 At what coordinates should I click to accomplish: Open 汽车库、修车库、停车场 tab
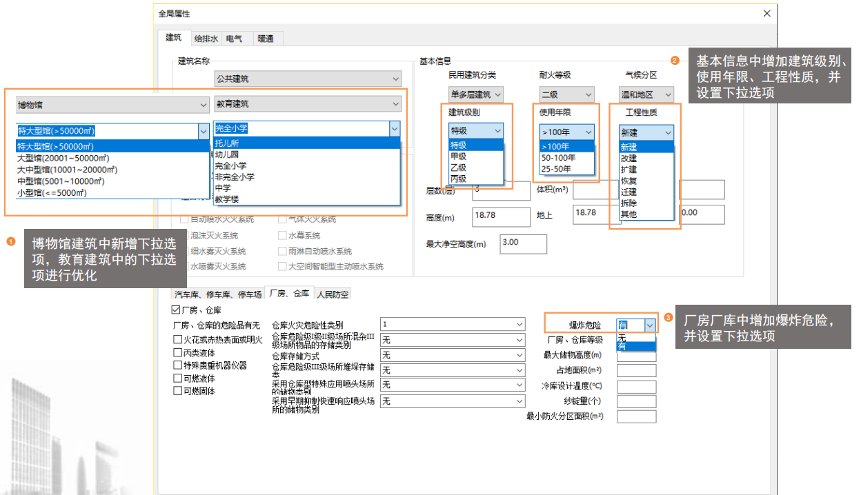pyautogui.click(x=217, y=294)
